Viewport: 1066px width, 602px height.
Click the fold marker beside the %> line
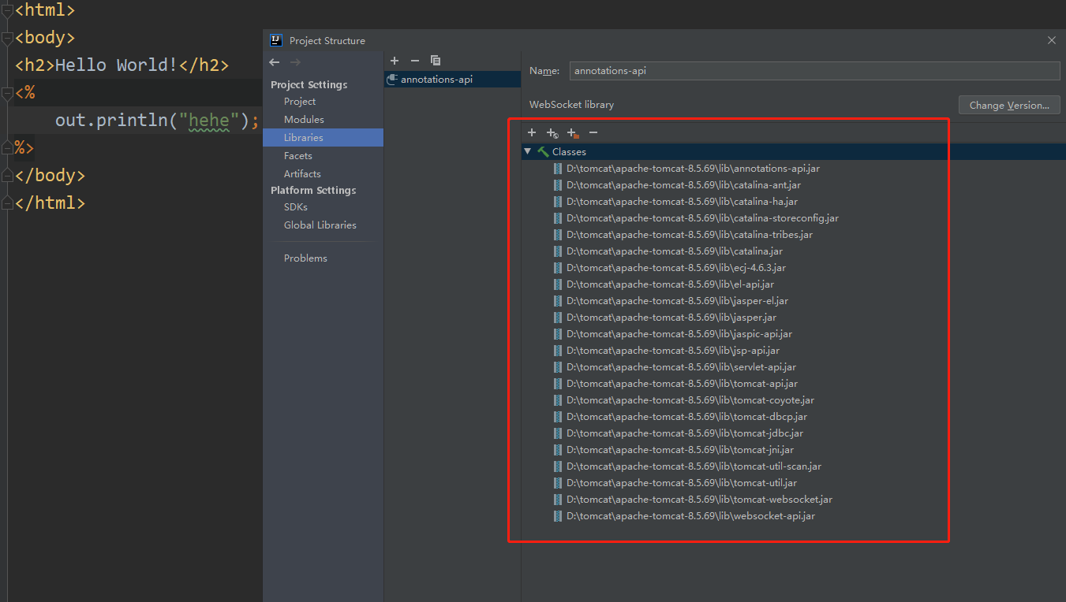pos(7,147)
